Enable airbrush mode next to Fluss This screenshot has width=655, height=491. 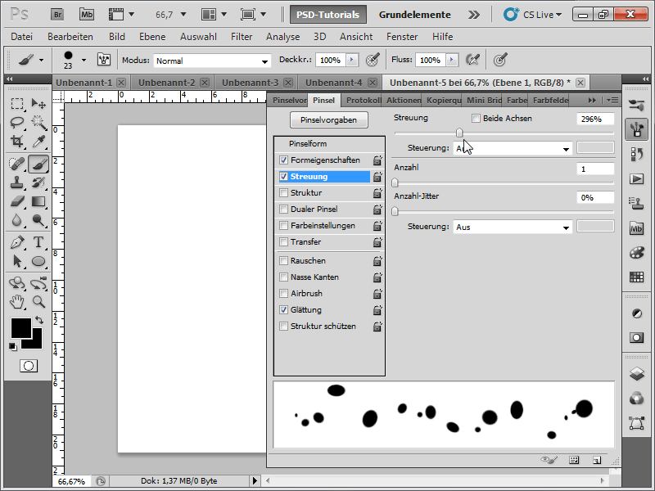[472, 60]
